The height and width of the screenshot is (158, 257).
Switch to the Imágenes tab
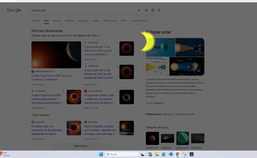[x=70, y=21]
